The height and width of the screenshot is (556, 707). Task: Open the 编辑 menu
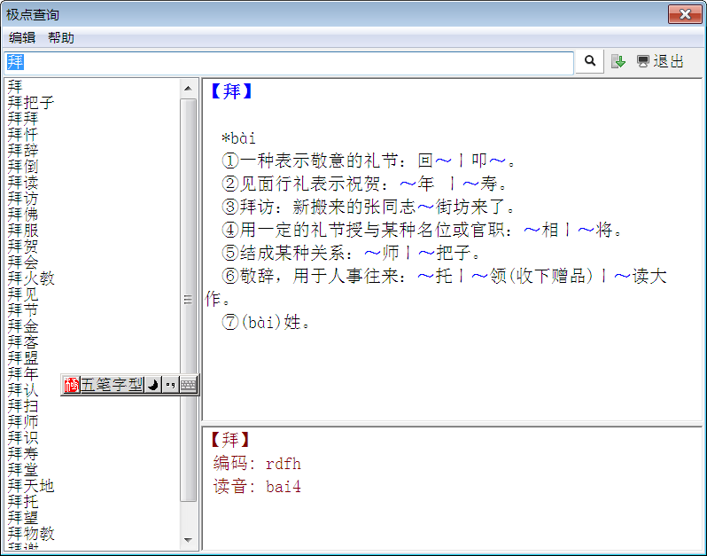pyautogui.click(x=22, y=38)
